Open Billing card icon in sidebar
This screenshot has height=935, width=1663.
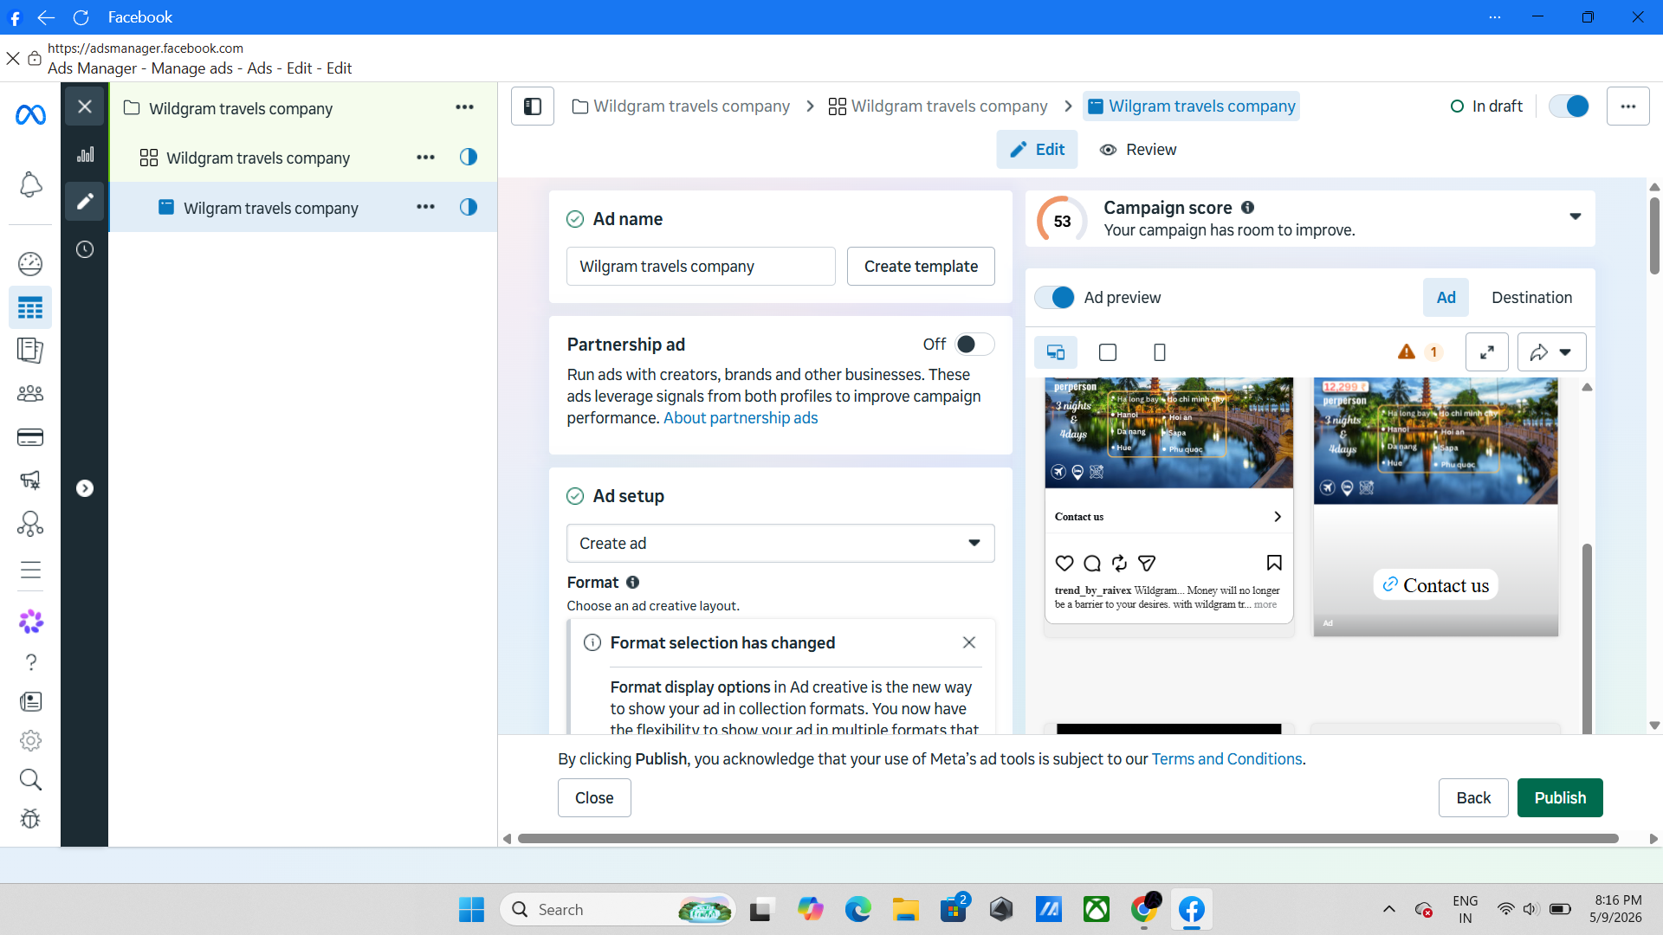30,437
